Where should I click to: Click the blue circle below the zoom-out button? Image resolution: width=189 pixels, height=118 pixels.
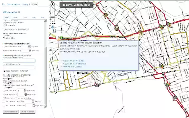tap(53, 27)
